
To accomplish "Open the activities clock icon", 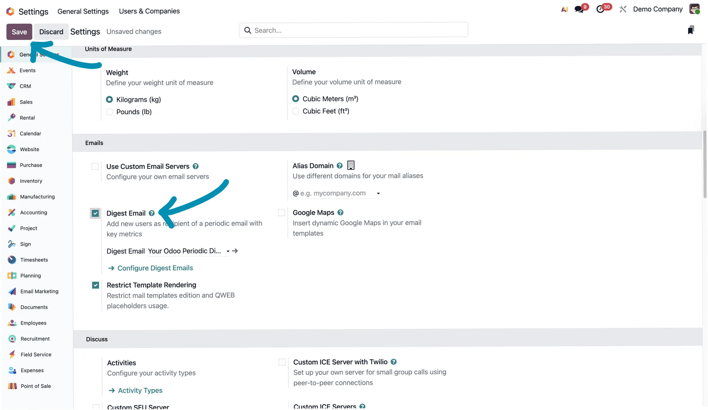I will point(601,9).
